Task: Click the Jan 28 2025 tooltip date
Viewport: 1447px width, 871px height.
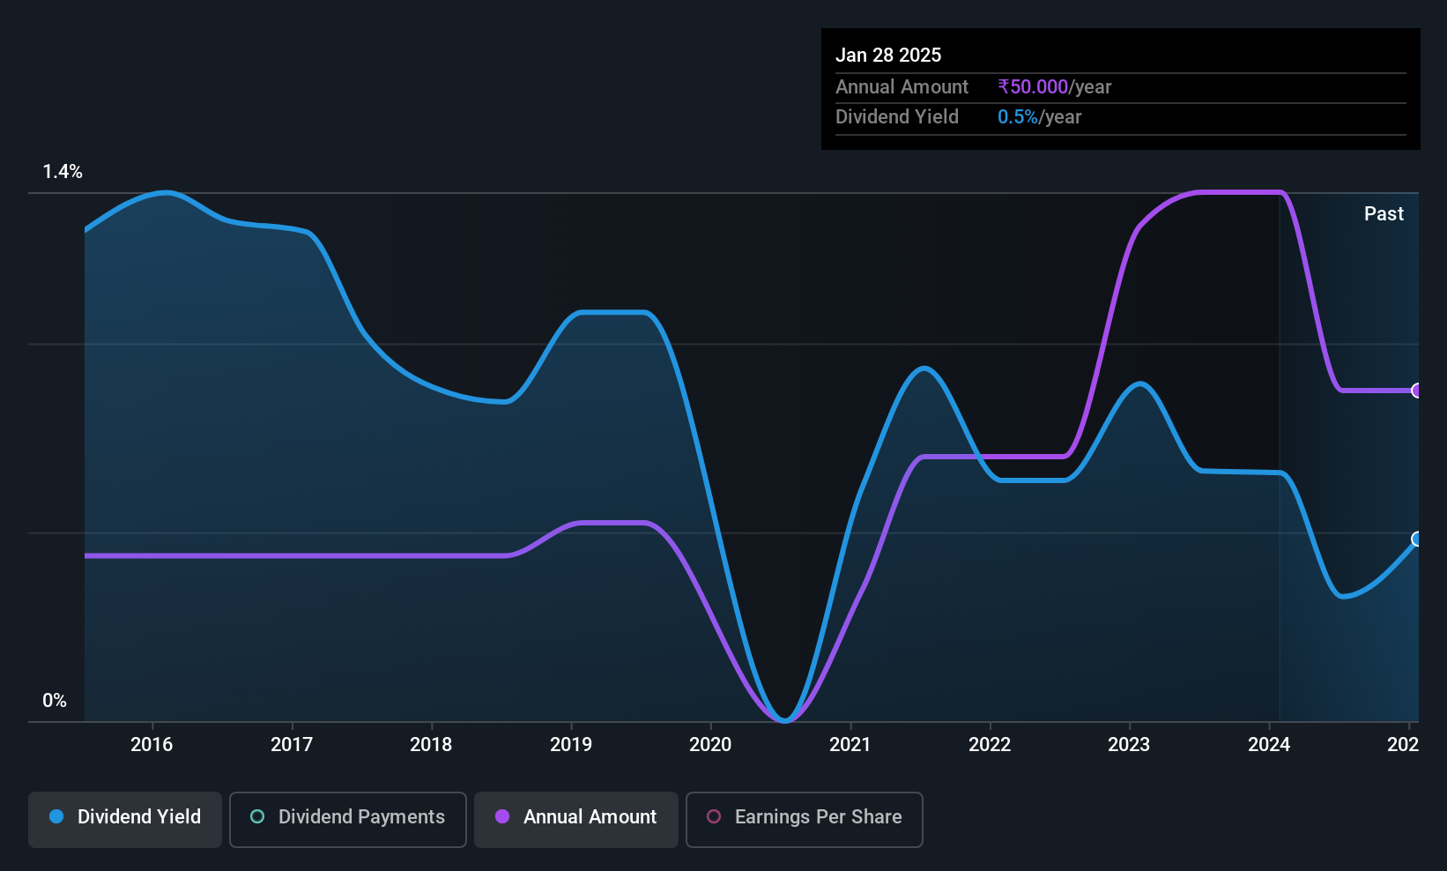Action: (x=888, y=55)
